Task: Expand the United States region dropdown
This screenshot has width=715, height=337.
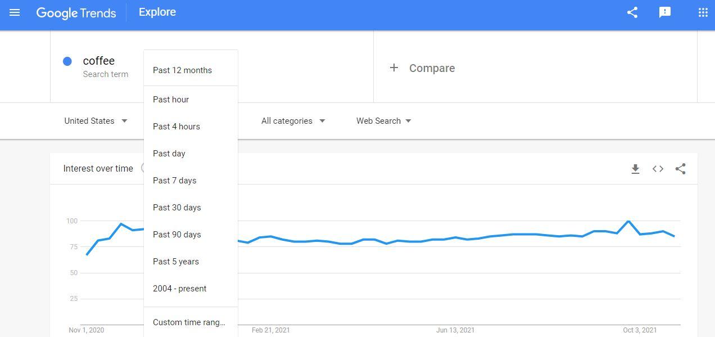Action: pos(96,121)
